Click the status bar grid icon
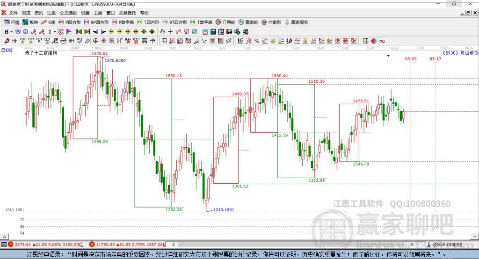 (x=4, y=245)
